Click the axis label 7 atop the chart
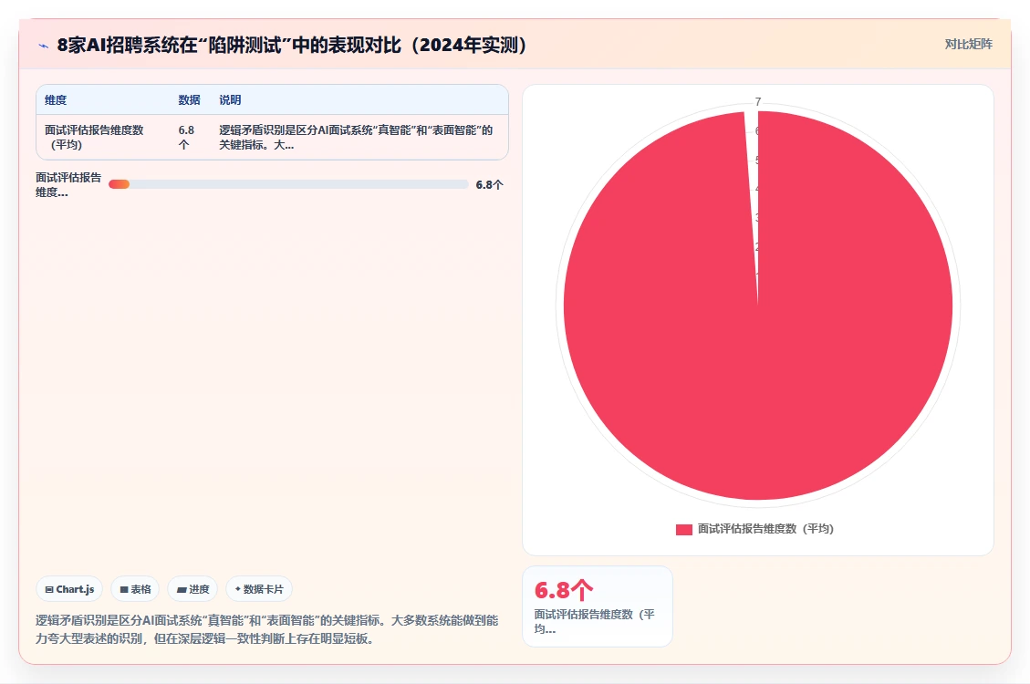The width and height of the screenshot is (1030, 684). (758, 102)
